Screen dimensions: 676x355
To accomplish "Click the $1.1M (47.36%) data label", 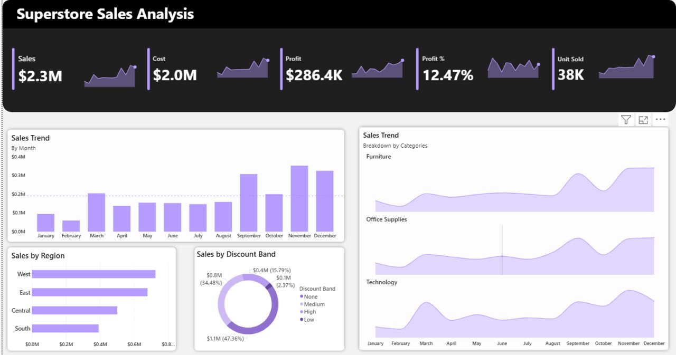I will (x=226, y=339).
